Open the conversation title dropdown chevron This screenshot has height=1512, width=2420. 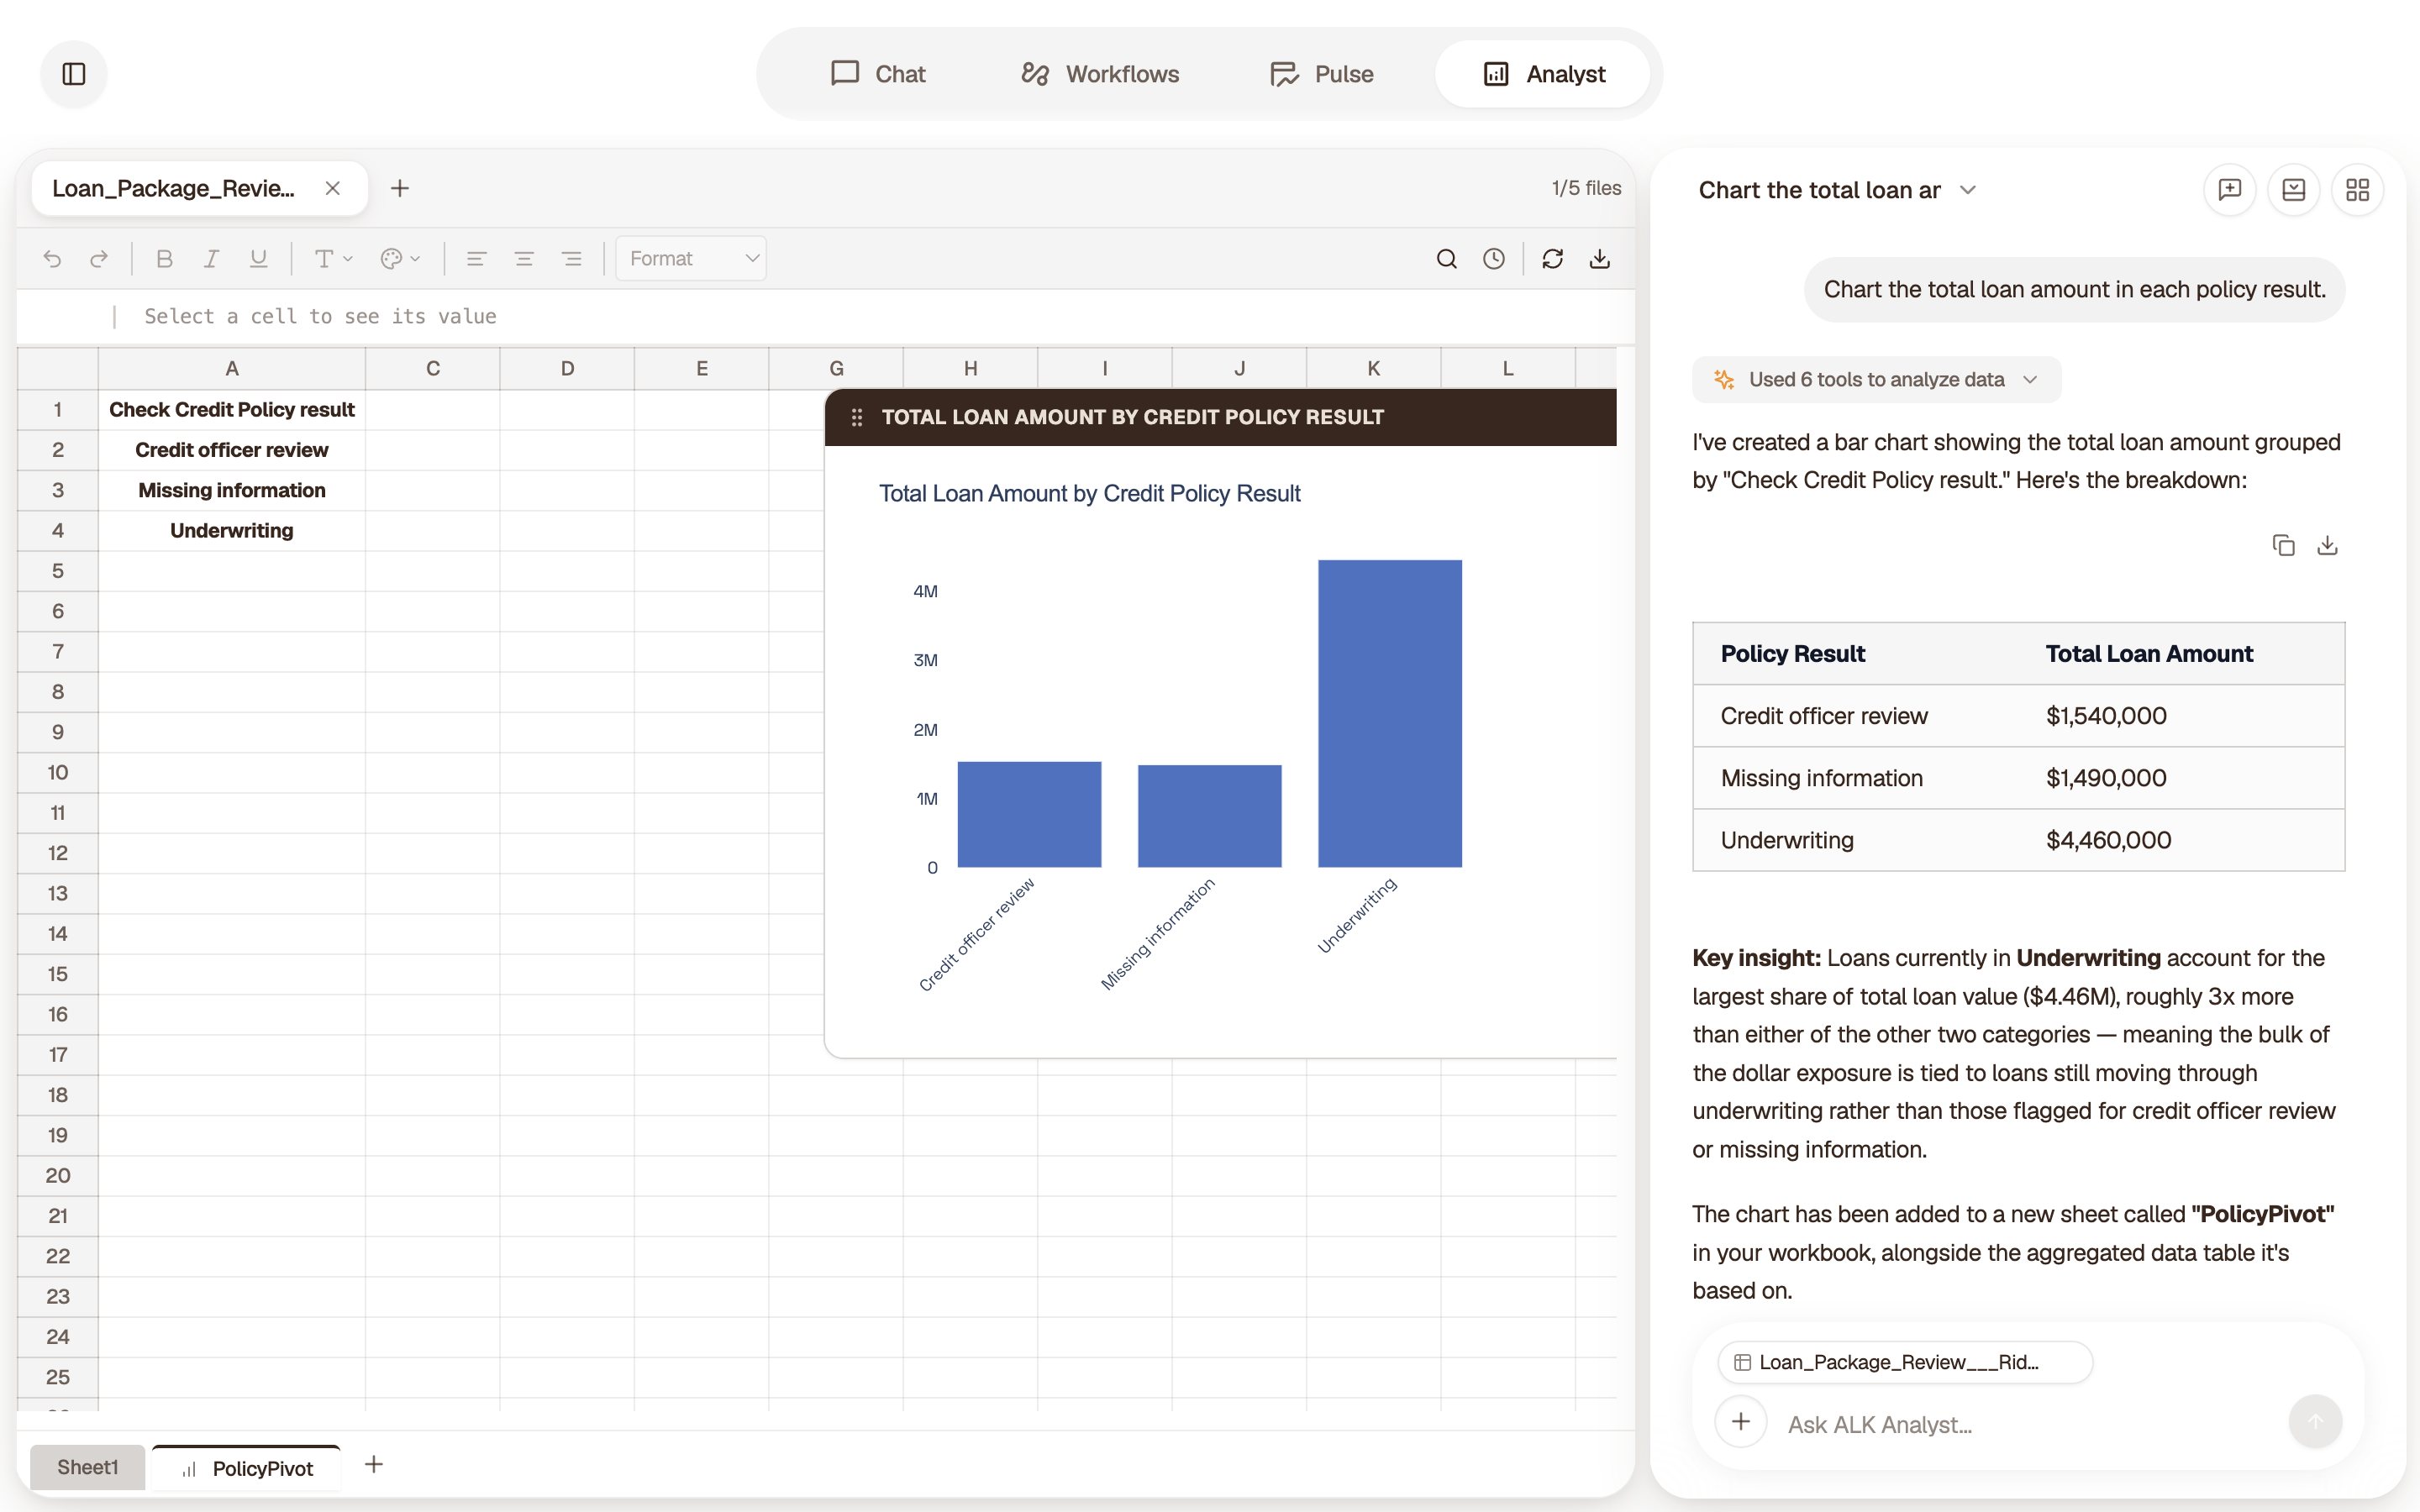(1968, 190)
